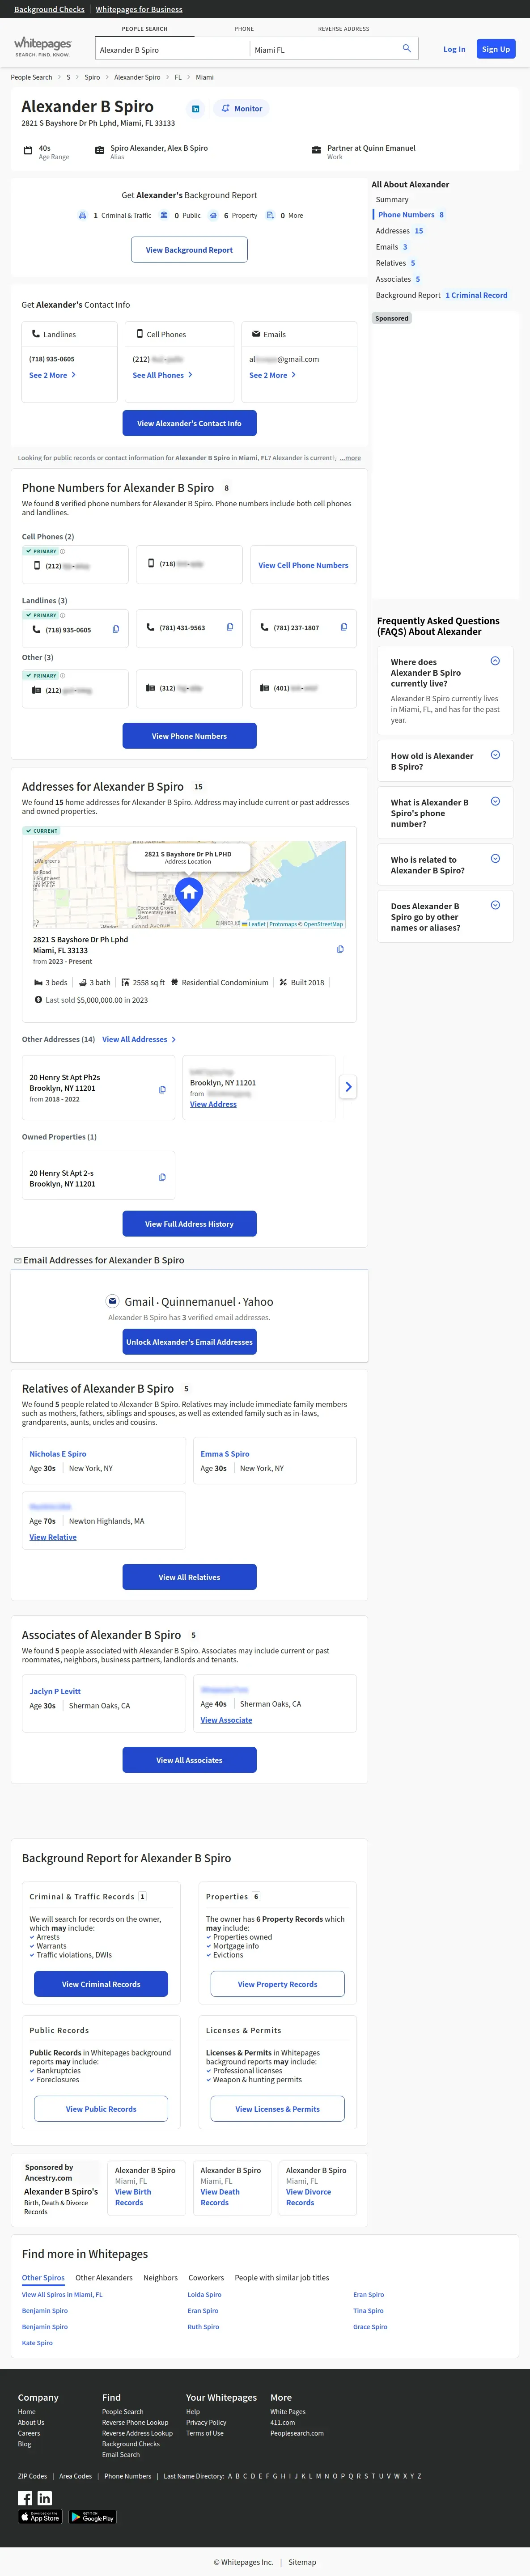
Task: Copy owned property 20 Henry St Apt 2-s
Action: click(162, 1177)
